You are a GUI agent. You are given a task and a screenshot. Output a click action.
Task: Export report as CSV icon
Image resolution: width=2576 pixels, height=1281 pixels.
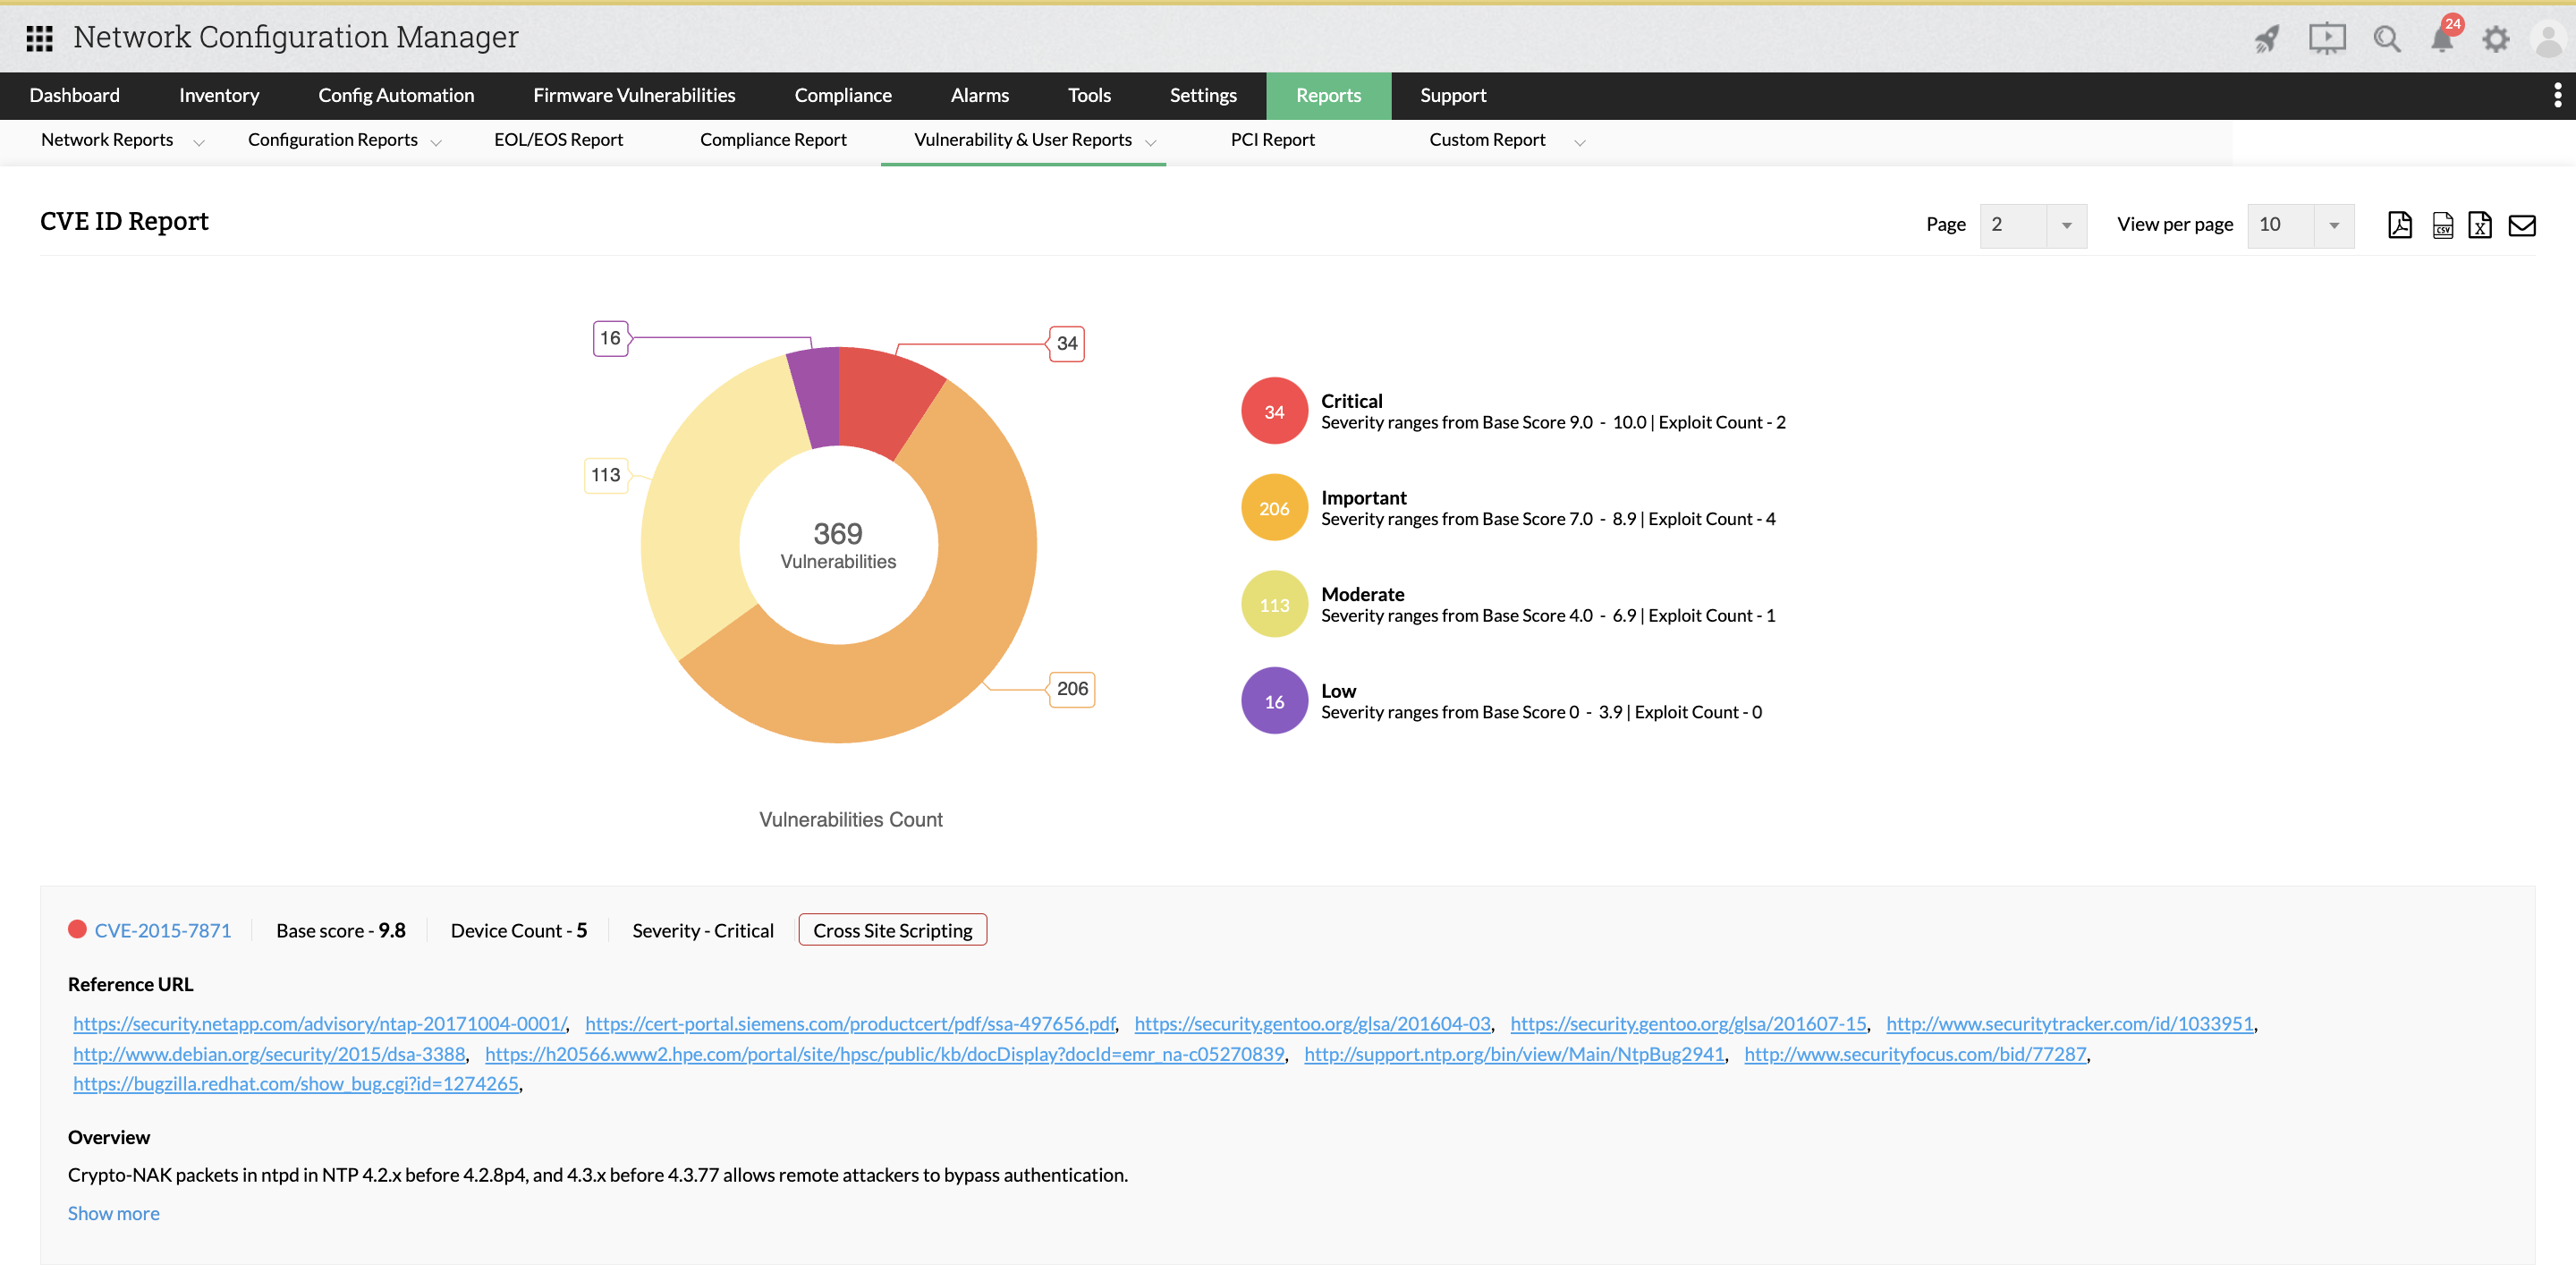click(2442, 225)
